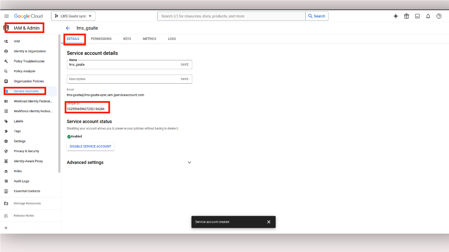Open the LMS Gsuite sync project picker
The image size is (449, 252).
[x=73, y=16]
